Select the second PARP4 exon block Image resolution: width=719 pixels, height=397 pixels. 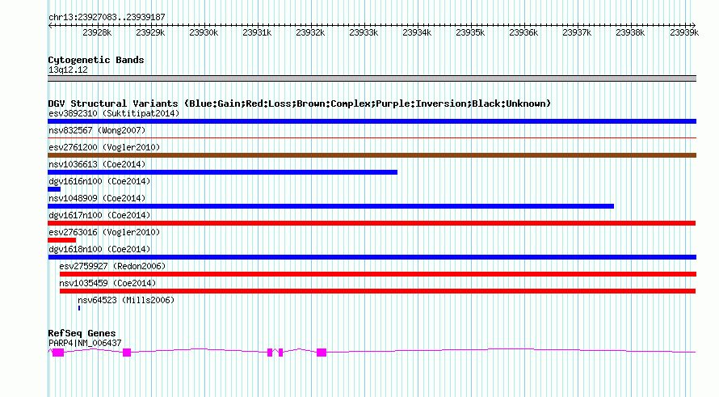coord(127,353)
